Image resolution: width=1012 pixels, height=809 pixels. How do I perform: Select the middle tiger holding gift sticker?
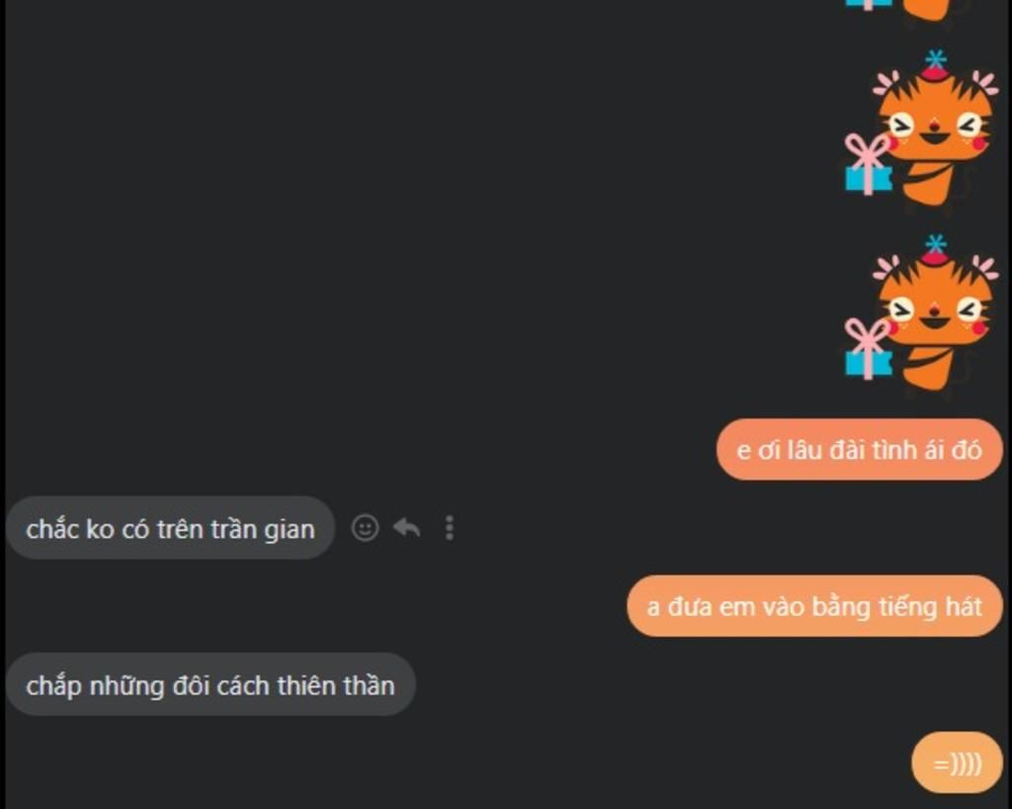[922, 128]
